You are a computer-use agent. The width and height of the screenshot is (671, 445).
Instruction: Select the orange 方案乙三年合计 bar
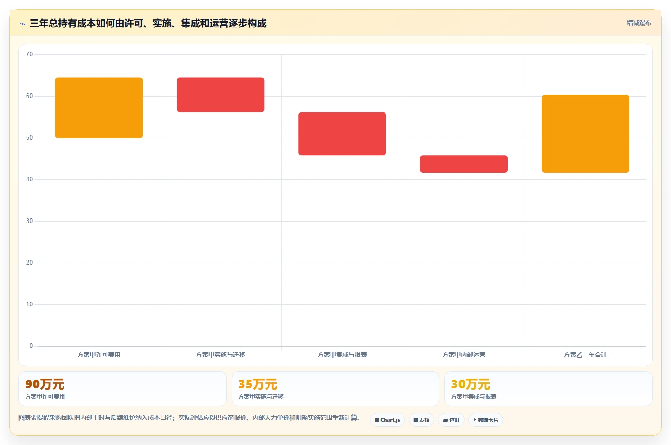[x=586, y=133]
